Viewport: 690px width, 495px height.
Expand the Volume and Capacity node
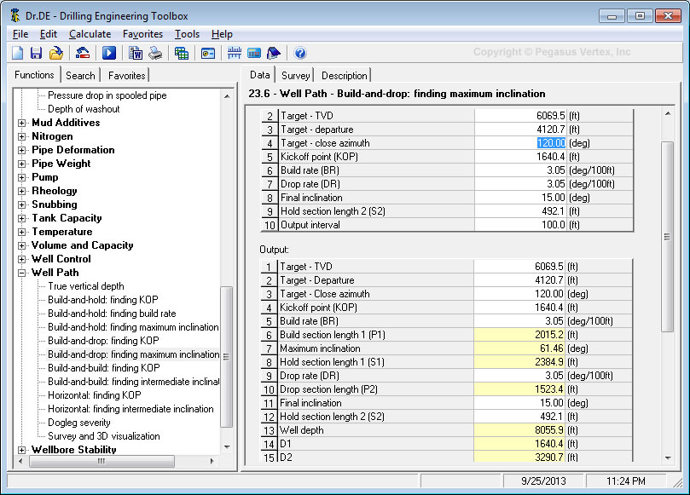(21, 245)
